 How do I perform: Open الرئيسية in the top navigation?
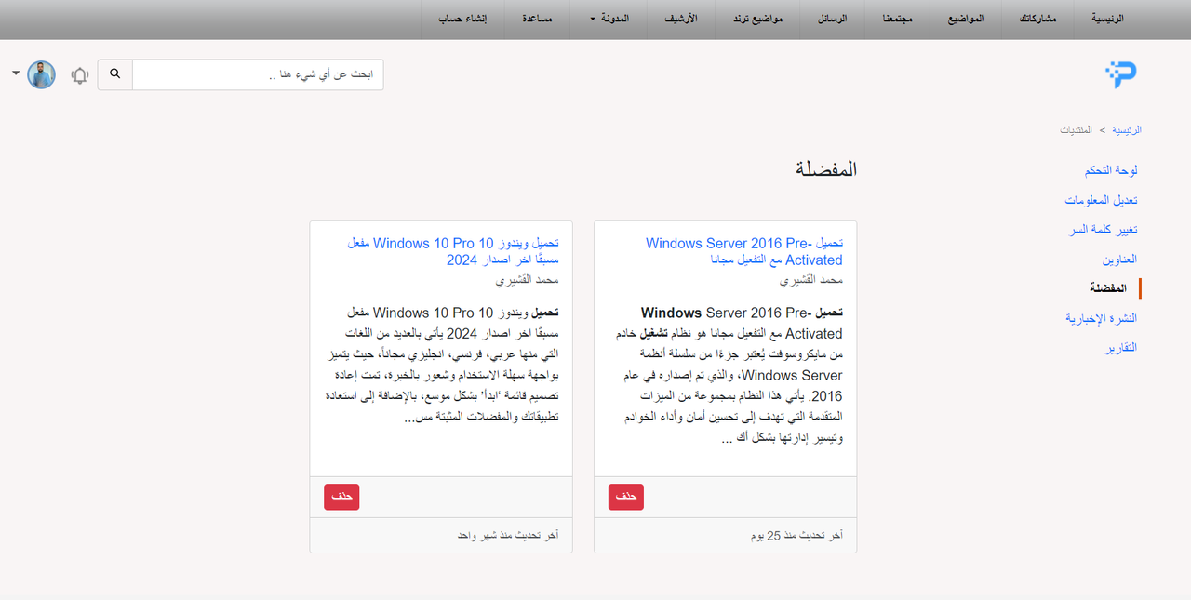click(x=1107, y=19)
